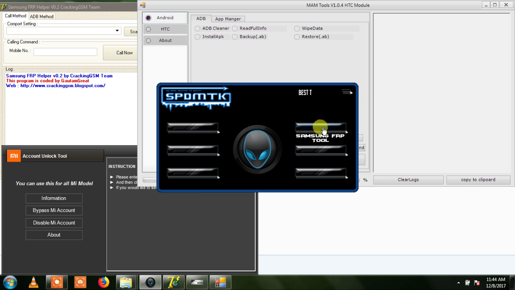Viewport: 515px width, 290px height.
Task: Open the Call Method tab
Action: (15, 16)
